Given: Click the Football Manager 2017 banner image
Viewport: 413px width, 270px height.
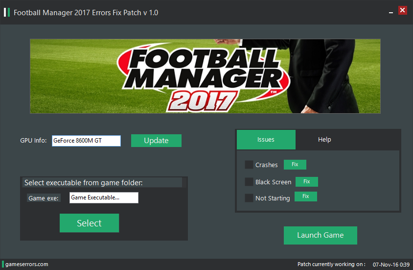Looking at the screenshot, I should tap(205, 76).
